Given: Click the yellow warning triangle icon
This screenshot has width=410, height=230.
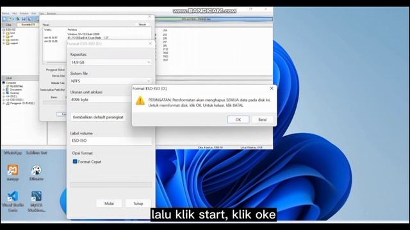Looking at the screenshot, I should [140, 101].
